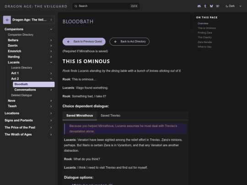
Task: Click Back to Act Directory button
Action: point(129,42)
